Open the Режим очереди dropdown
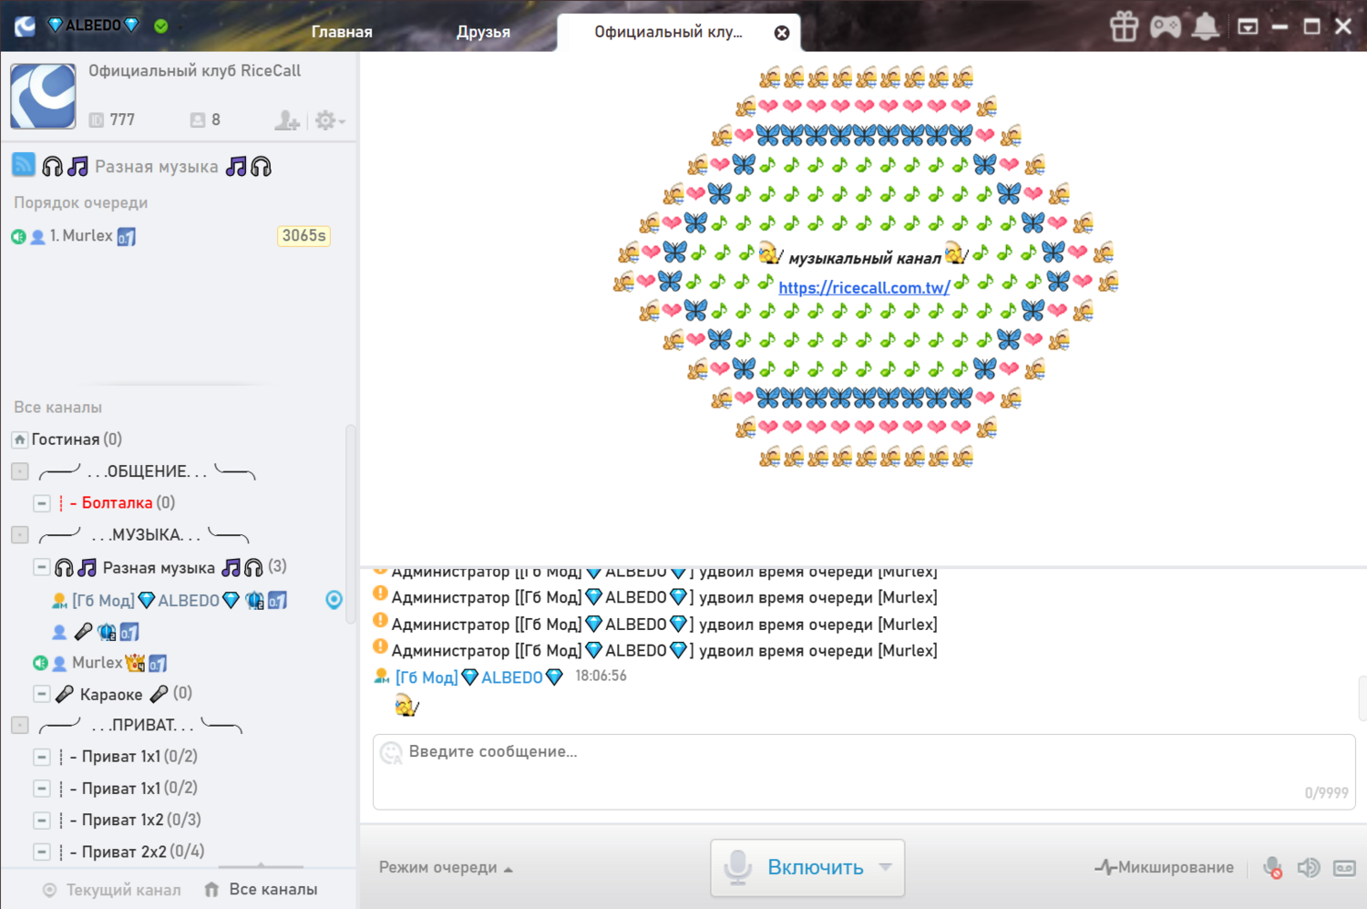Image resolution: width=1367 pixels, height=909 pixels. click(446, 868)
